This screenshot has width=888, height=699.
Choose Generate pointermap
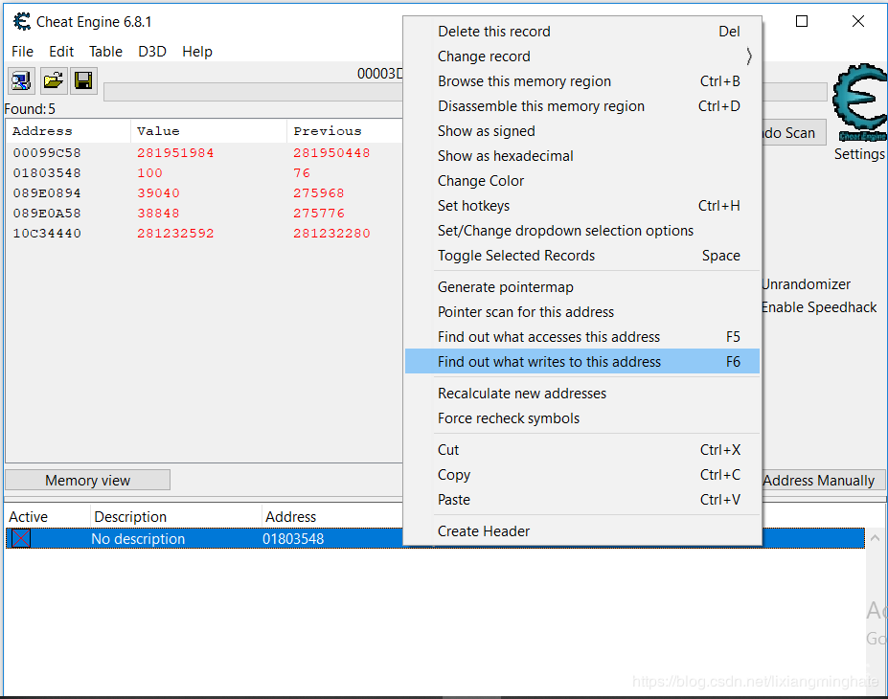(582, 287)
